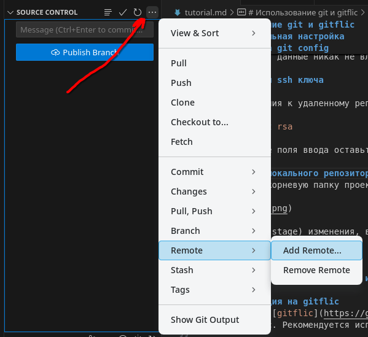Click tutorial.md in the breadcrumb
The height and width of the screenshot is (337, 368).
[206, 12]
